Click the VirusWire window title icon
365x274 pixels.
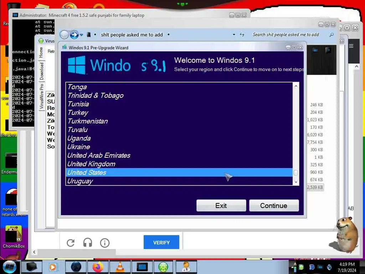tap(41, 41)
